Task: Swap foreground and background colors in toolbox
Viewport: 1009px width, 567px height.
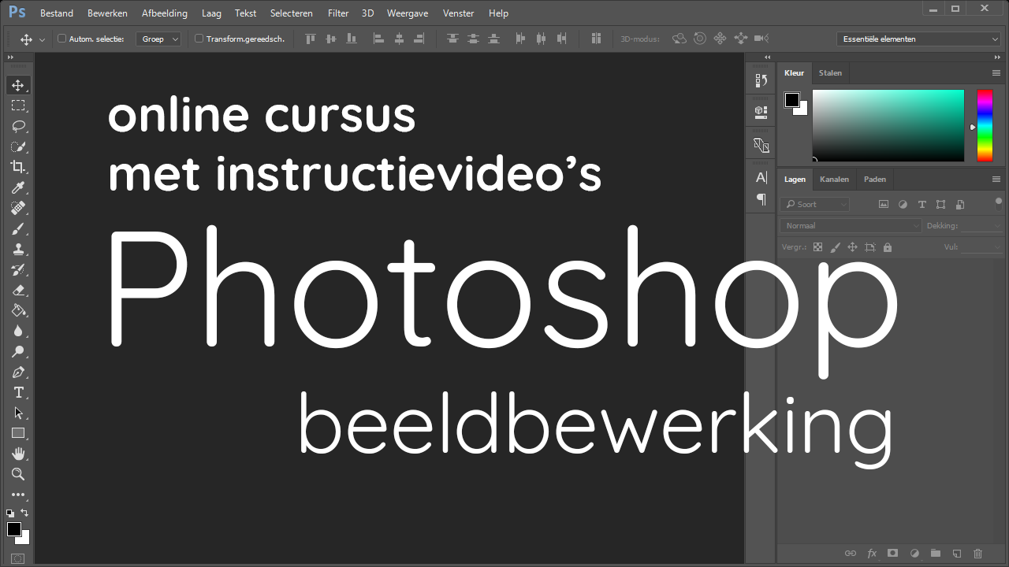Action: tap(24, 513)
